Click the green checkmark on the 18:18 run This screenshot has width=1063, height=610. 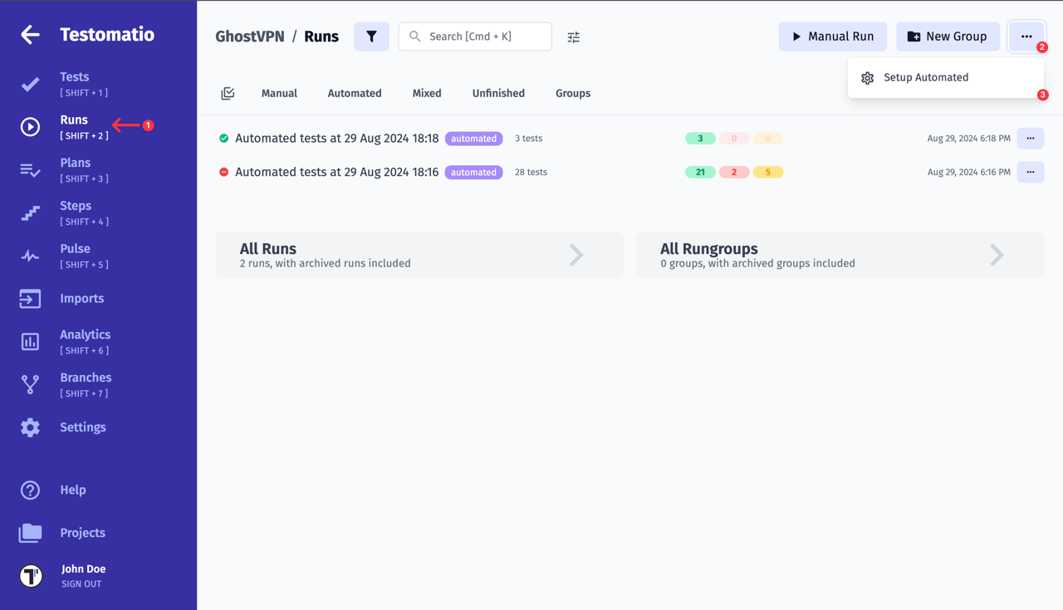tap(223, 138)
